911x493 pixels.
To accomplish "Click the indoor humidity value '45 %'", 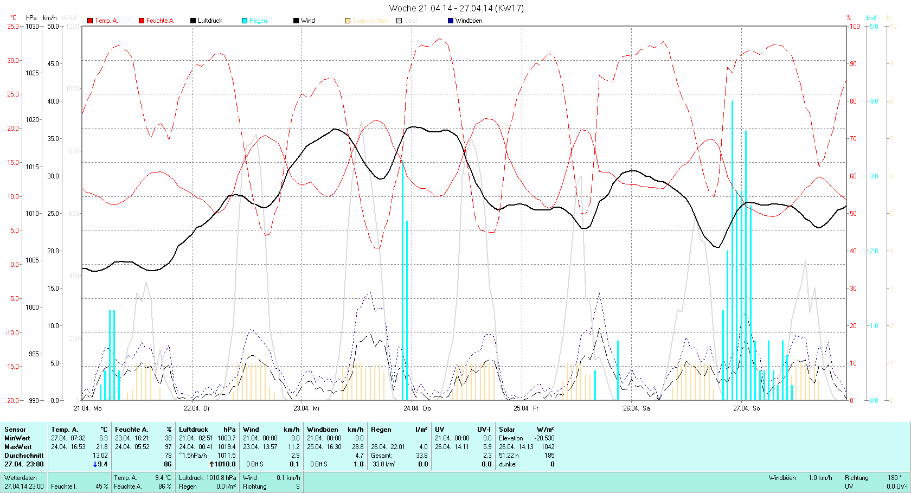I will [x=102, y=486].
